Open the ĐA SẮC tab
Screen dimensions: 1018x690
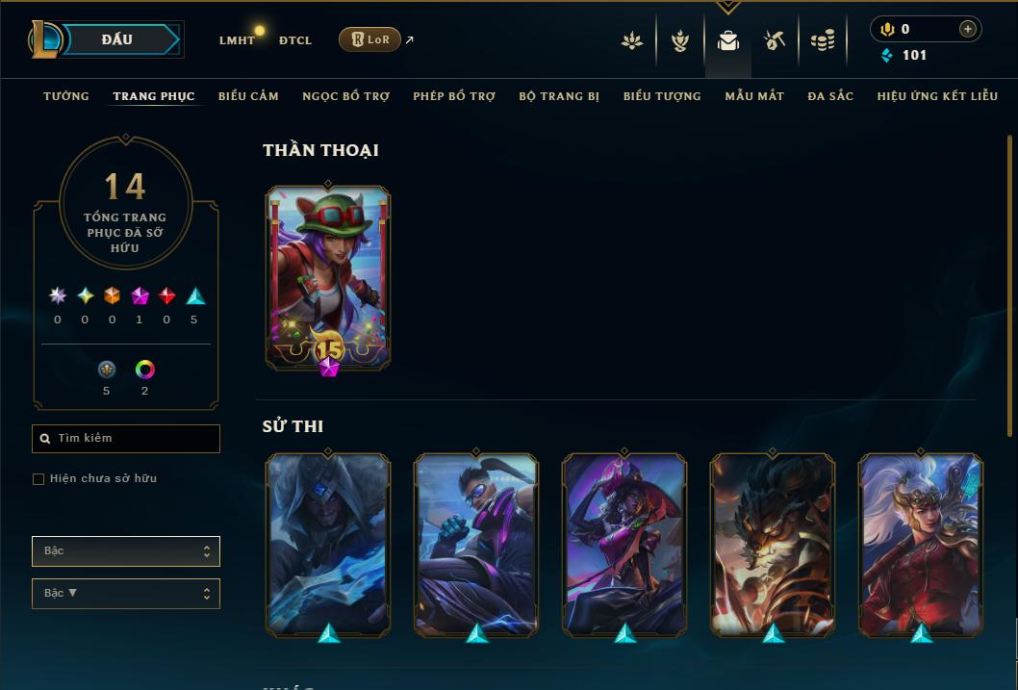pyautogui.click(x=830, y=96)
